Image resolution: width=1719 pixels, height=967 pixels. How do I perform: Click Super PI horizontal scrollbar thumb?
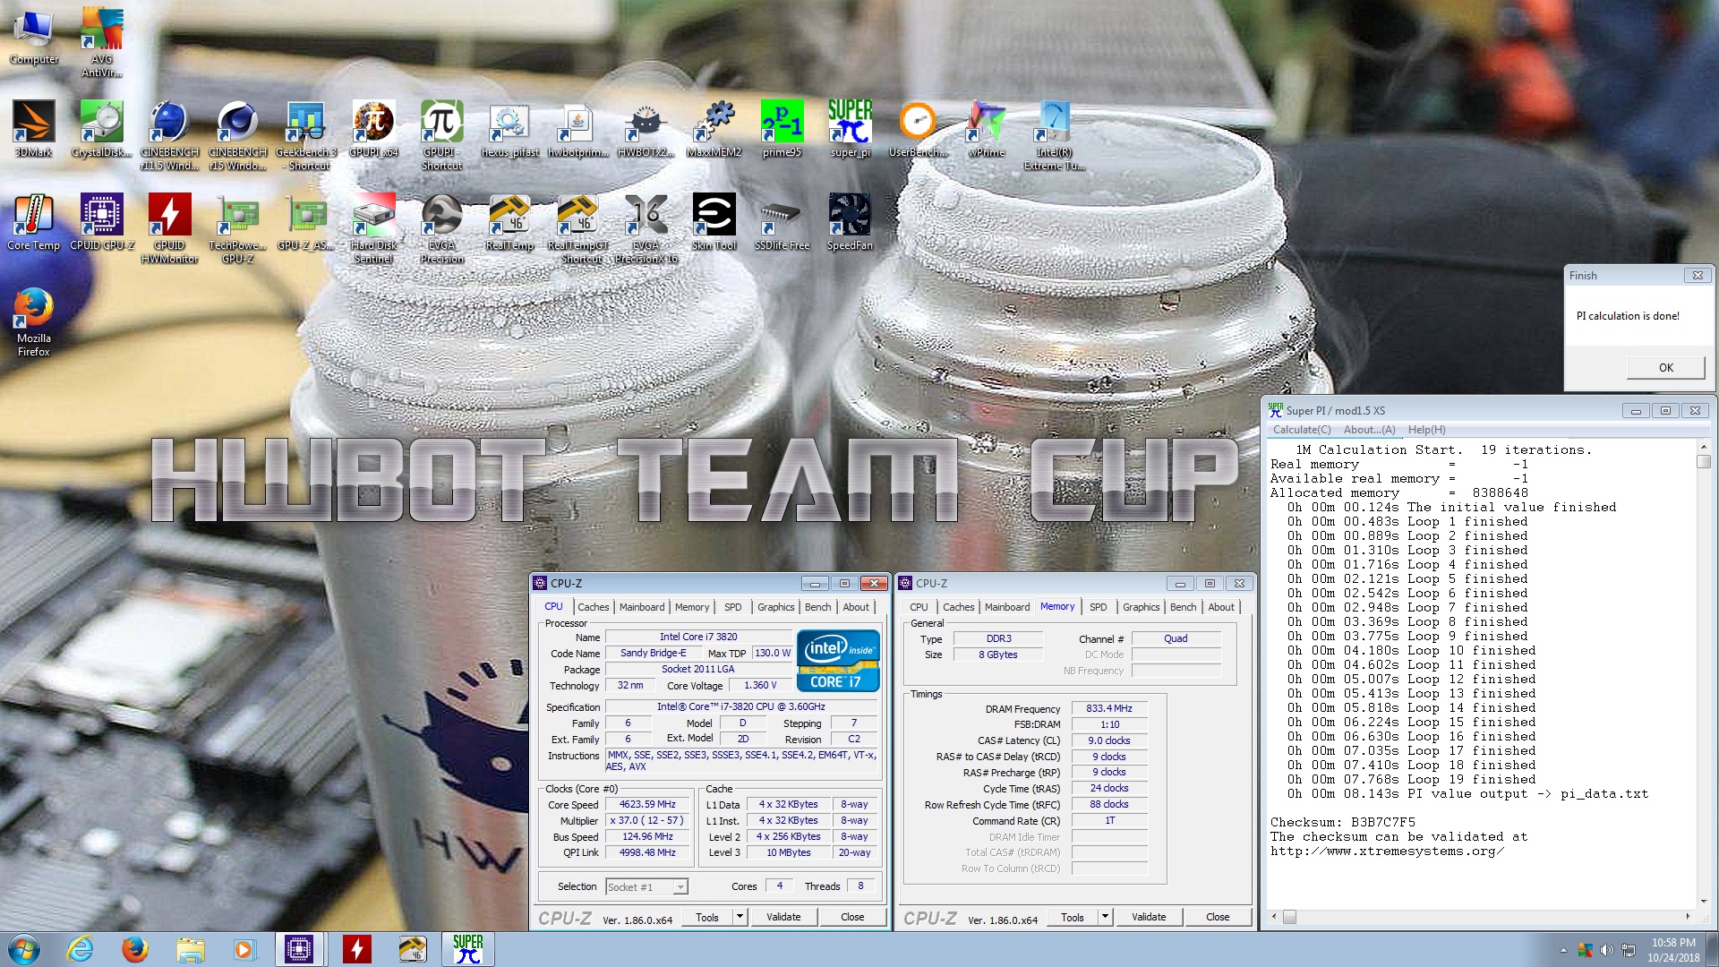tap(1289, 917)
